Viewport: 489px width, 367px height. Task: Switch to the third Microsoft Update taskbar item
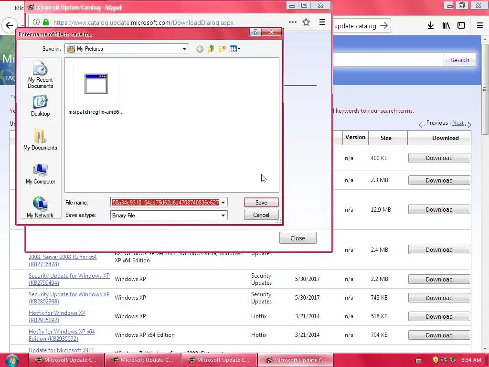pyautogui.click(x=219, y=360)
